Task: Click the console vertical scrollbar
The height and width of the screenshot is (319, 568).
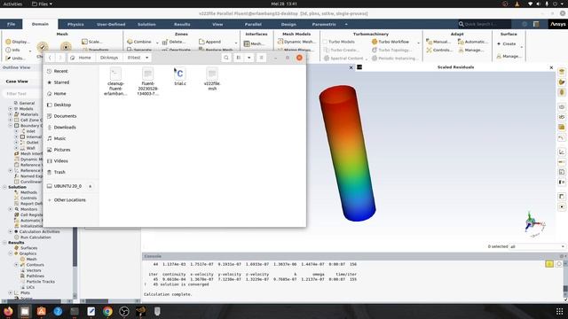Action: tap(565, 290)
